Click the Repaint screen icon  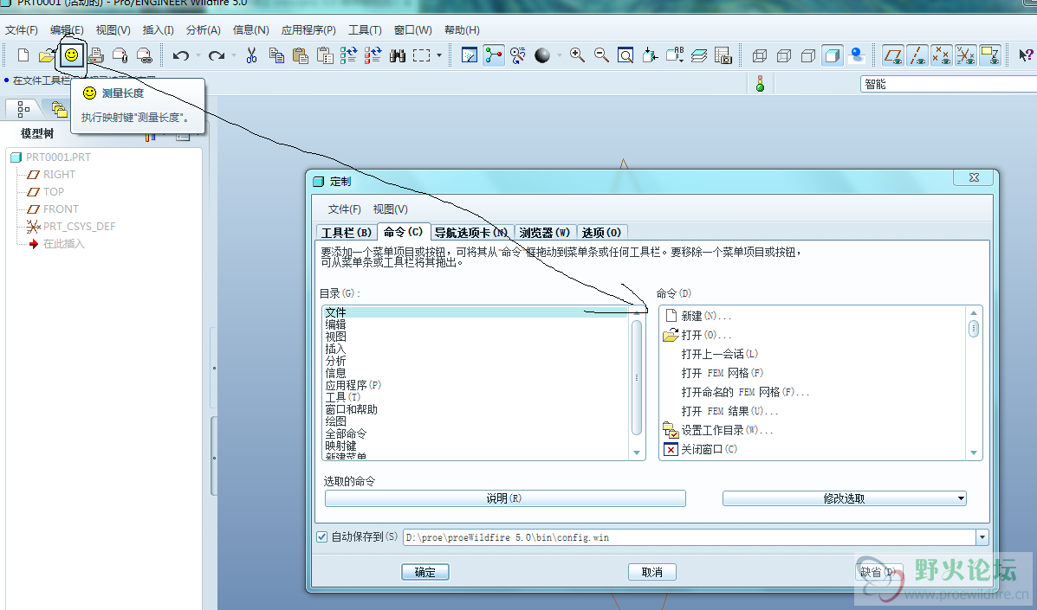coord(470,55)
